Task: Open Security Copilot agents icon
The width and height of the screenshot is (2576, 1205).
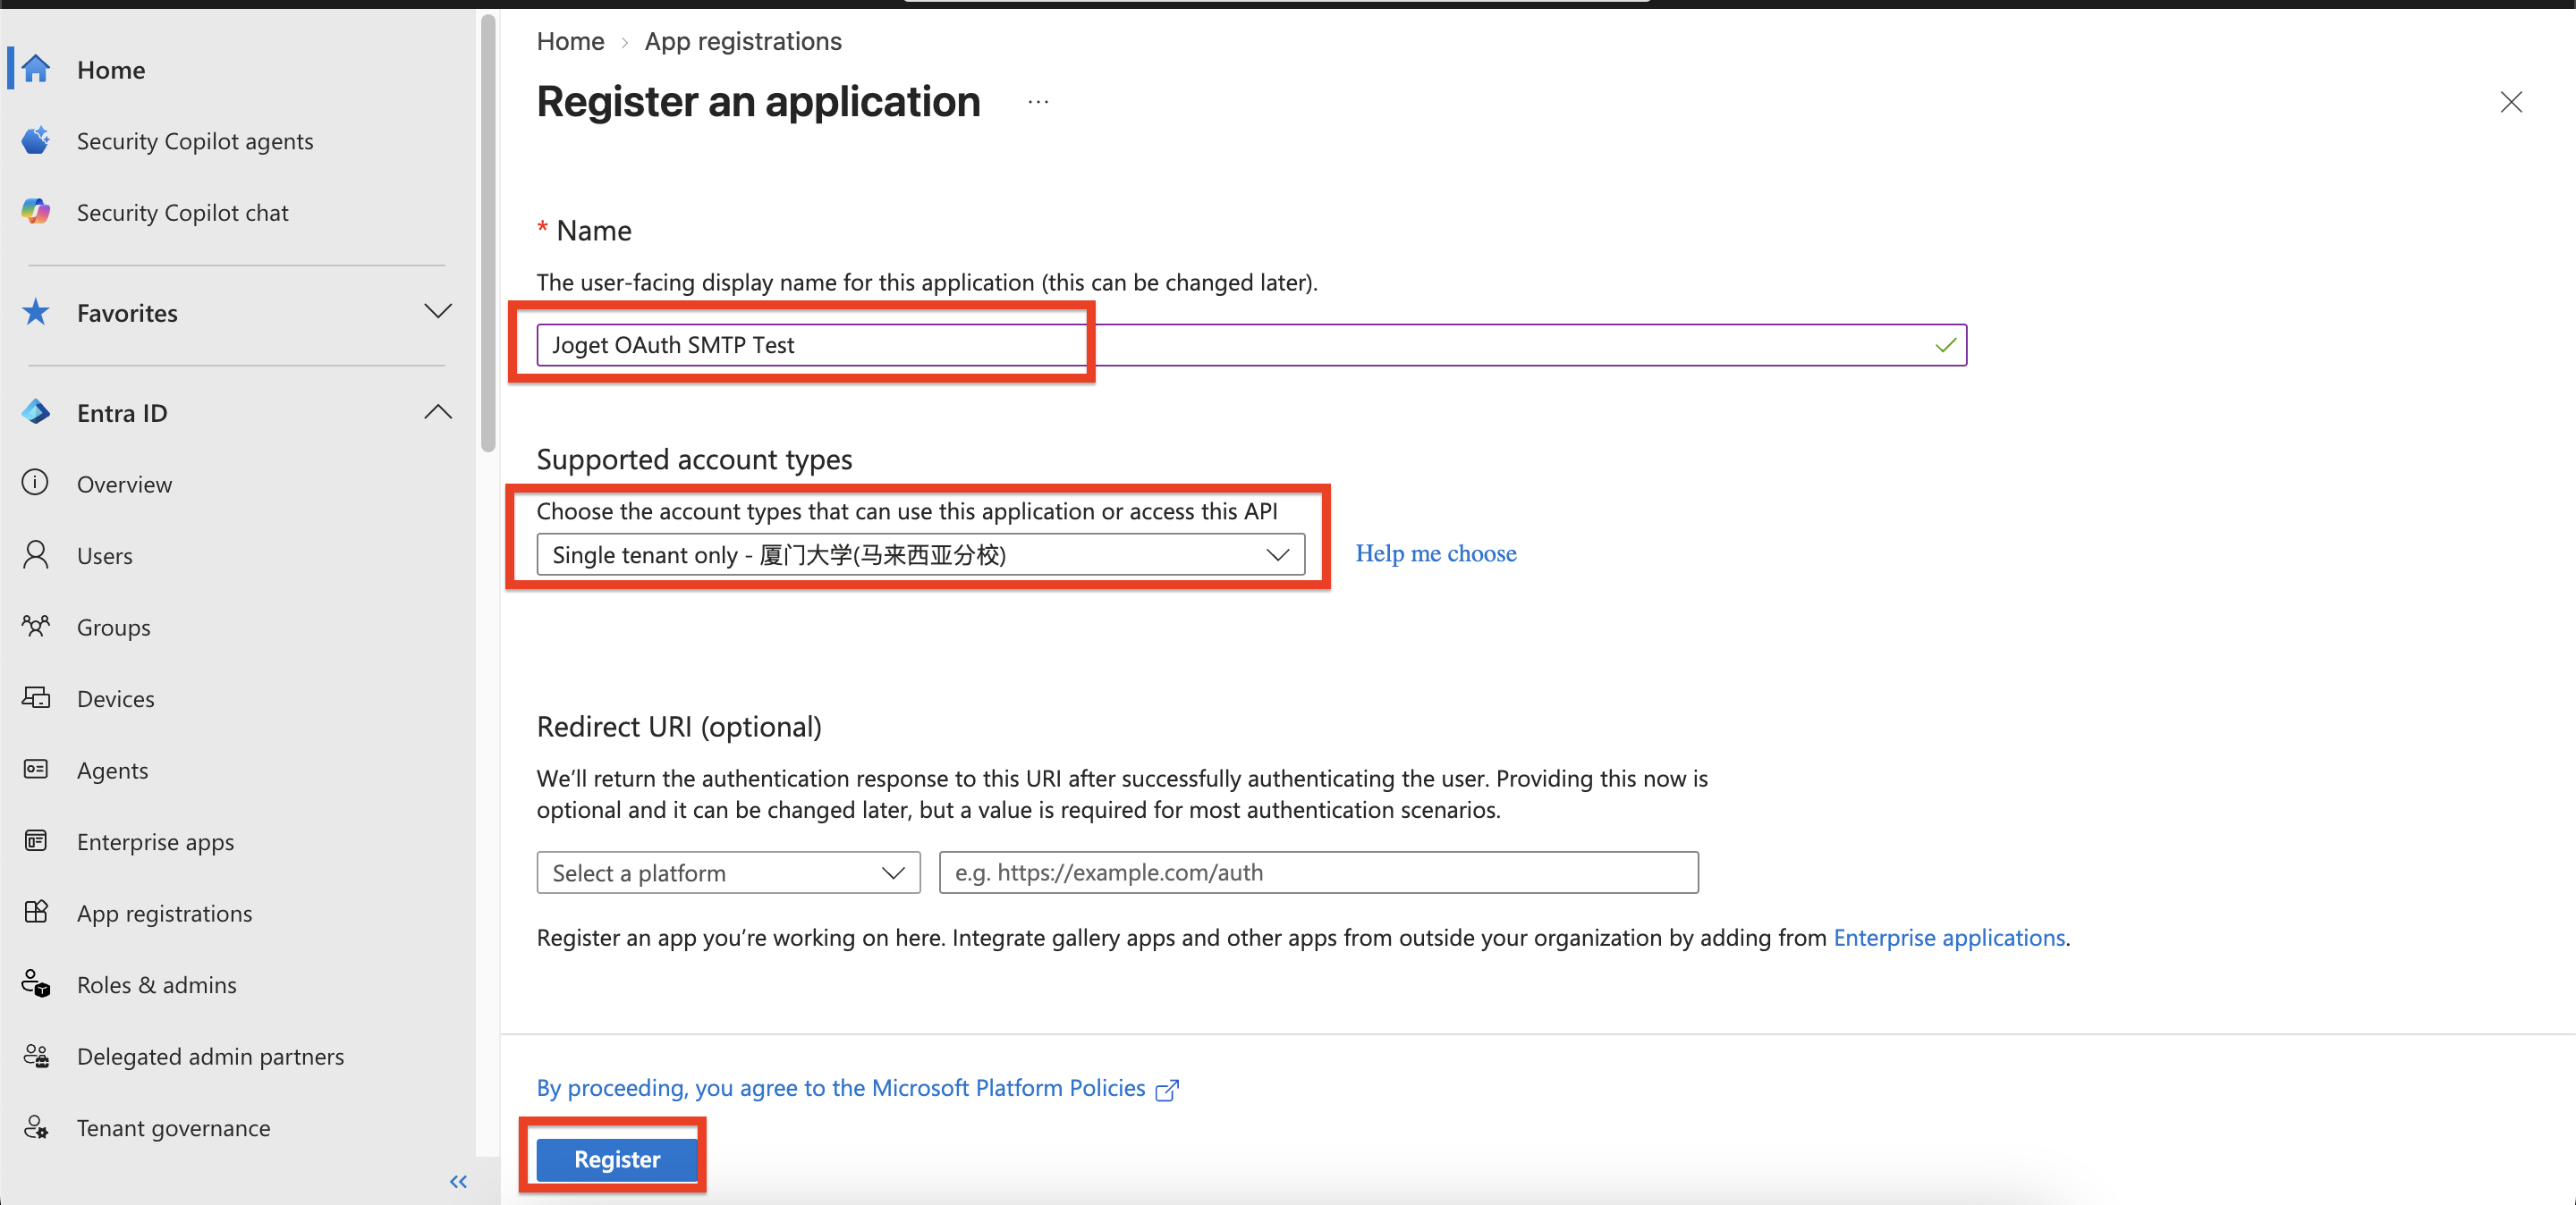Action: [36, 141]
